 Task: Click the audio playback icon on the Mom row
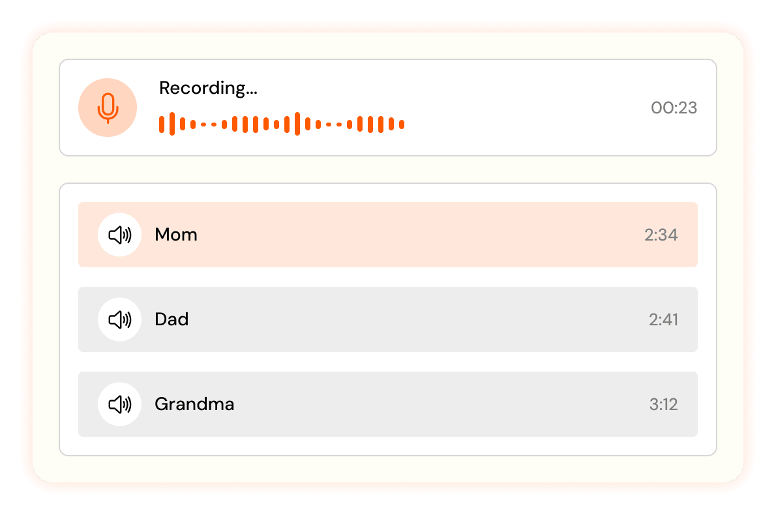pos(119,235)
